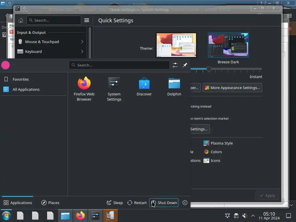Image resolution: width=296 pixels, height=222 pixels.
Task: Switch to the Places tab
Action: click(x=50, y=203)
